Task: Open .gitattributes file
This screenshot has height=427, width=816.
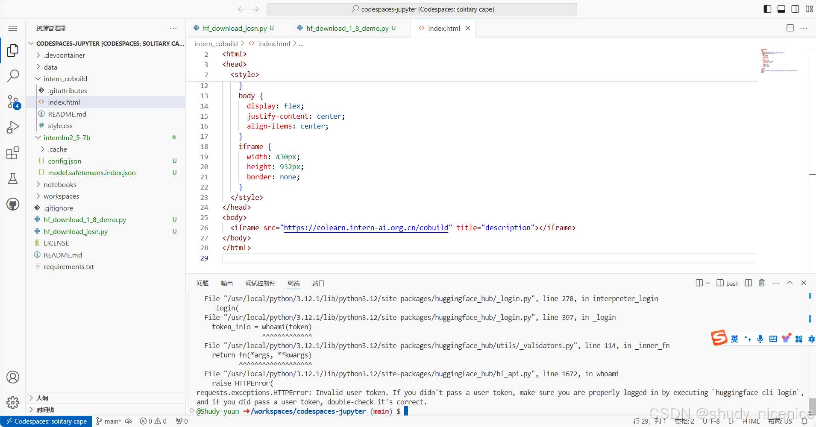Action: pos(106,91)
